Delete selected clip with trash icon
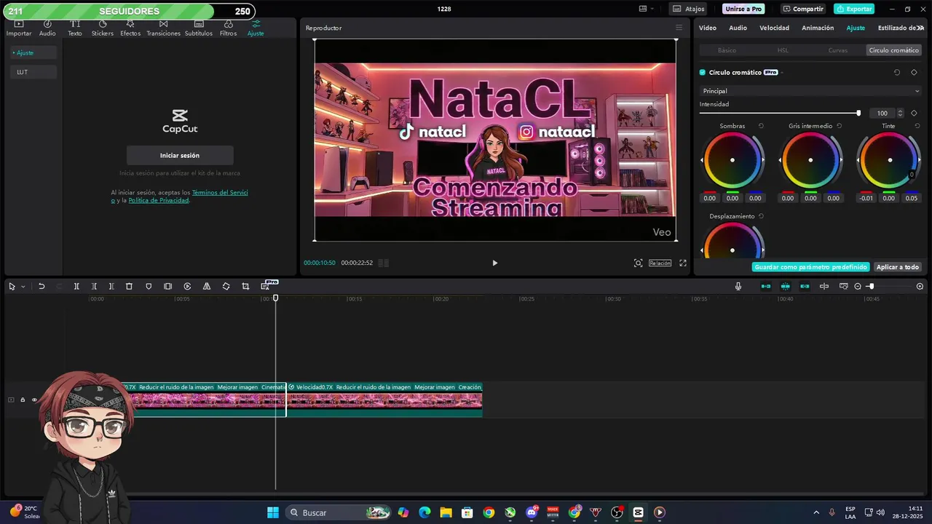The image size is (932, 524). (x=129, y=287)
